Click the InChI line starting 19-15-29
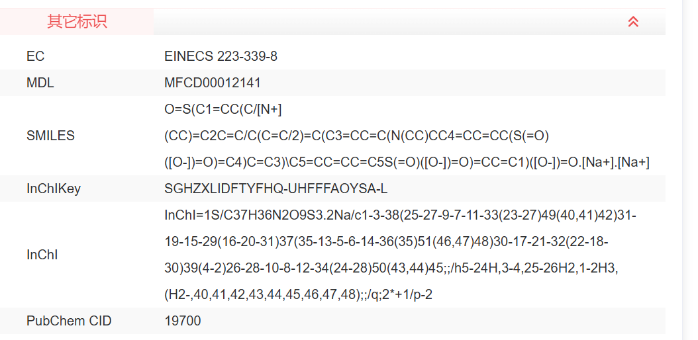The width and height of the screenshot is (698, 340). coord(386,241)
